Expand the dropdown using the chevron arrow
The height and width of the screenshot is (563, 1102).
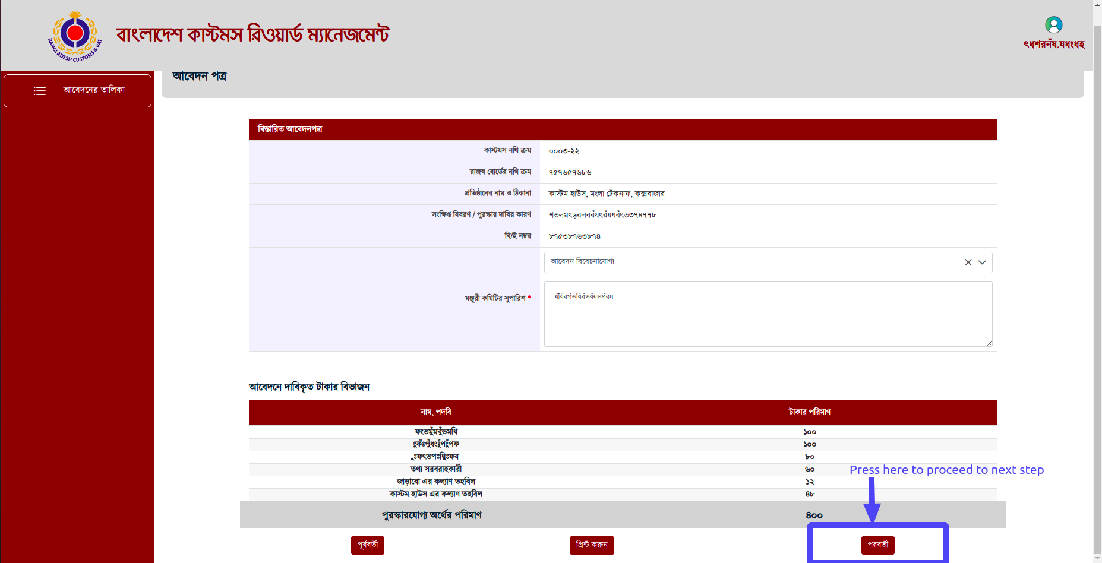[982, 262]
